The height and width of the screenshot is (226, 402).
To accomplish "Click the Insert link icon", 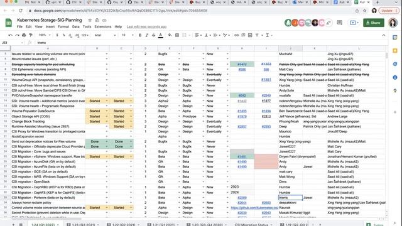I will click(236, 35).
